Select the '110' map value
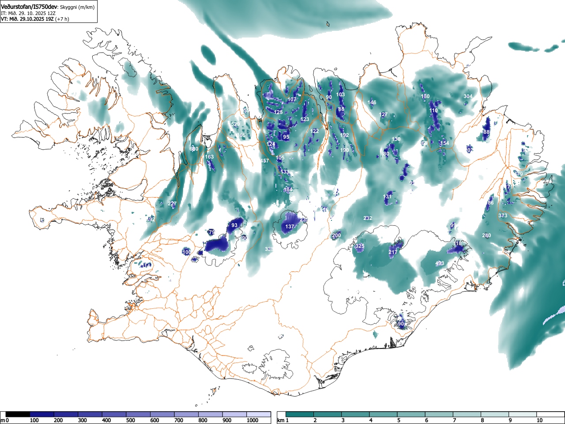Image resolution: width=565 pixels, height=424 pixels. pyautogui.click(x=433, y=110)
